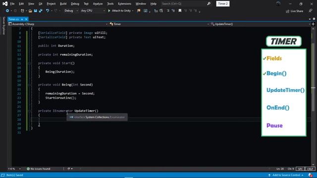
Task: Click the New Project toolbar icon
Action: pyautogui.click(x=22, y=11)
